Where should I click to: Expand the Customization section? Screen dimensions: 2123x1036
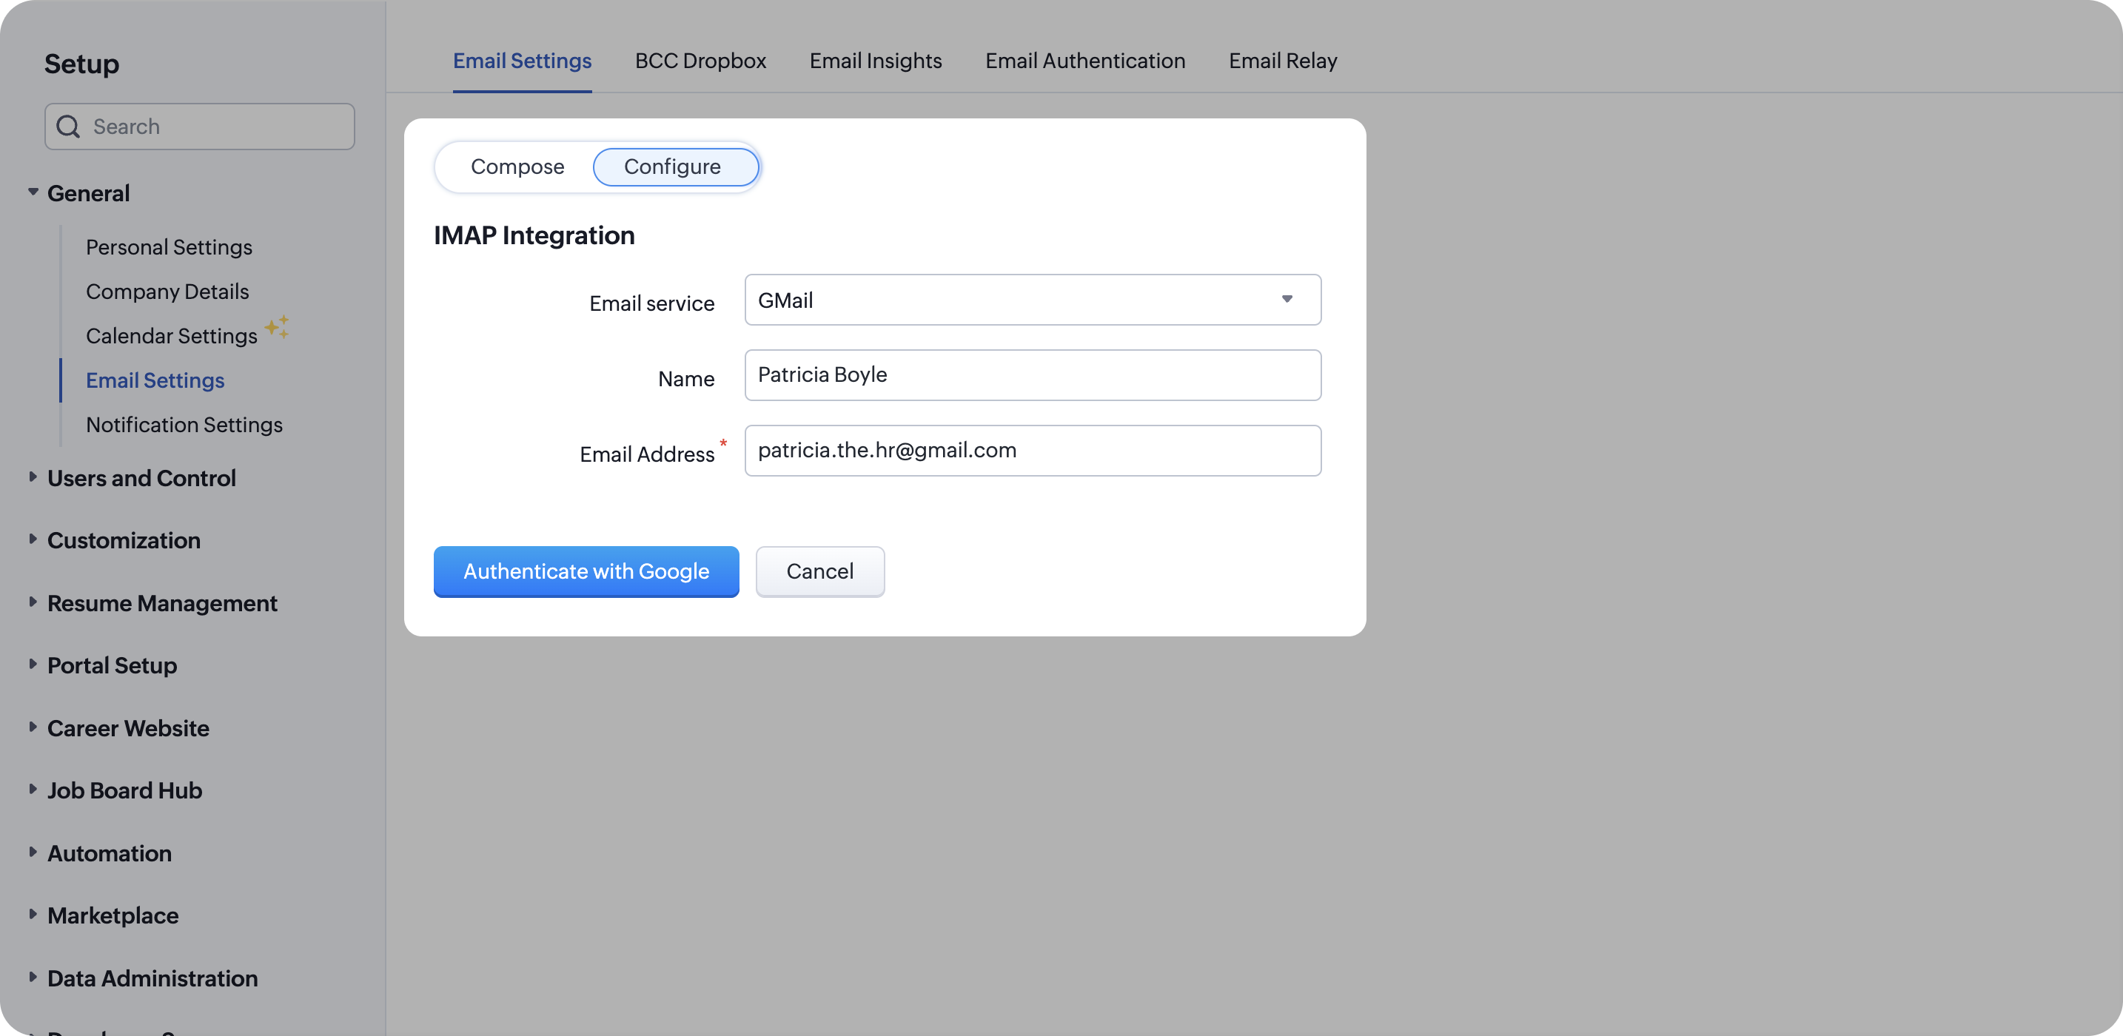tap(33, 539)
